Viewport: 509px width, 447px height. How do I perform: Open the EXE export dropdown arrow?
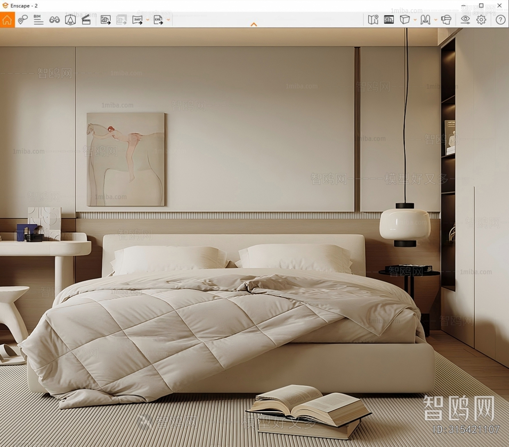[168, 20]
